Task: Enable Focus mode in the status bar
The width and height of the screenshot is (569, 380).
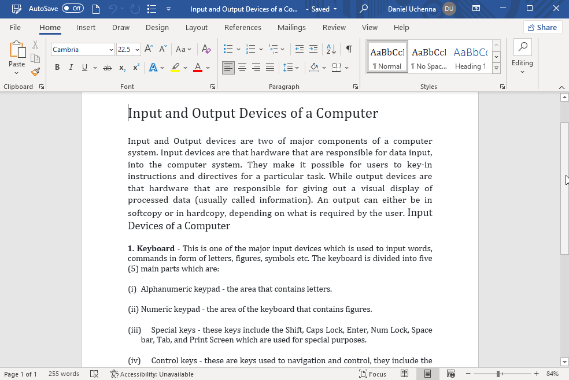Action: click(373, 374)
